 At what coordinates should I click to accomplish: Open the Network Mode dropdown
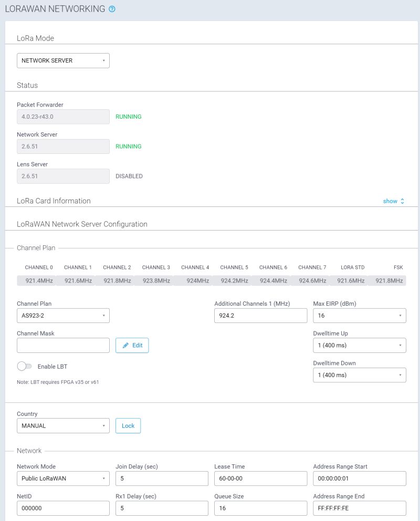point(63,478)
